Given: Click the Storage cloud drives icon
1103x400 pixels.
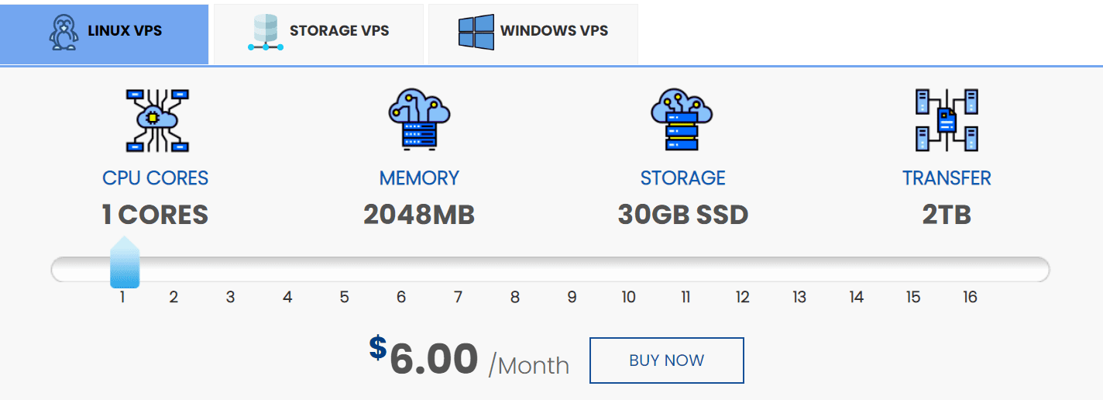Looking at the screenshot, I should coord(682,119).
